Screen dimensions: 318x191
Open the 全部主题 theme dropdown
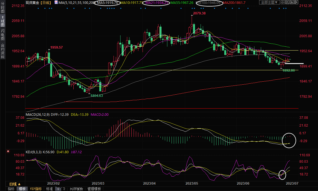point(269,2)
